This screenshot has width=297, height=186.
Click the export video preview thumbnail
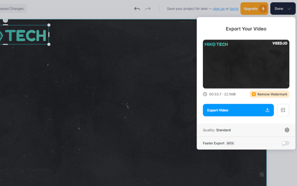point(246,64)
